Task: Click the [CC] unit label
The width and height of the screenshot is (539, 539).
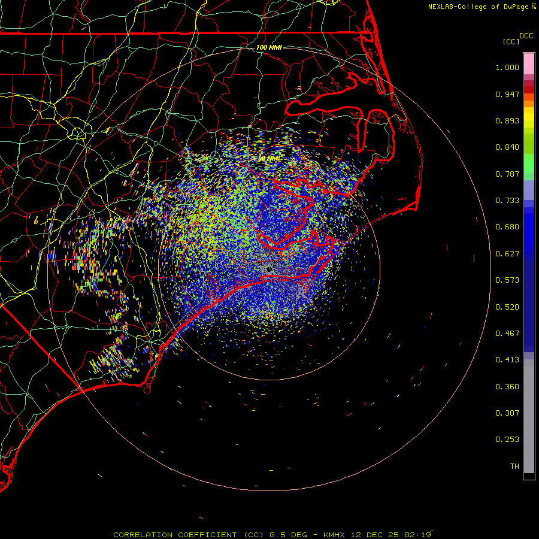Action: tap(511, 41)
